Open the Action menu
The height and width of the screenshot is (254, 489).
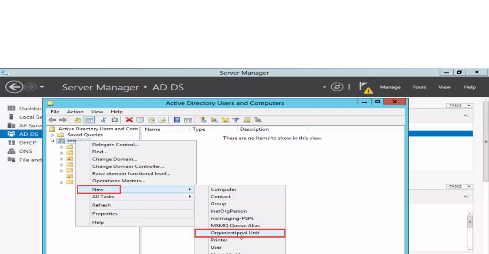pos(75,112)
